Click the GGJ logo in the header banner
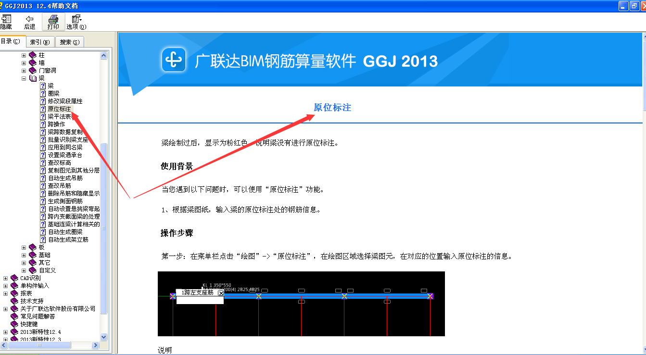 click(174, 60)
